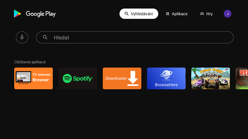Switch to the Hry tab
This screenshot has width=248, height=139.
206,14
